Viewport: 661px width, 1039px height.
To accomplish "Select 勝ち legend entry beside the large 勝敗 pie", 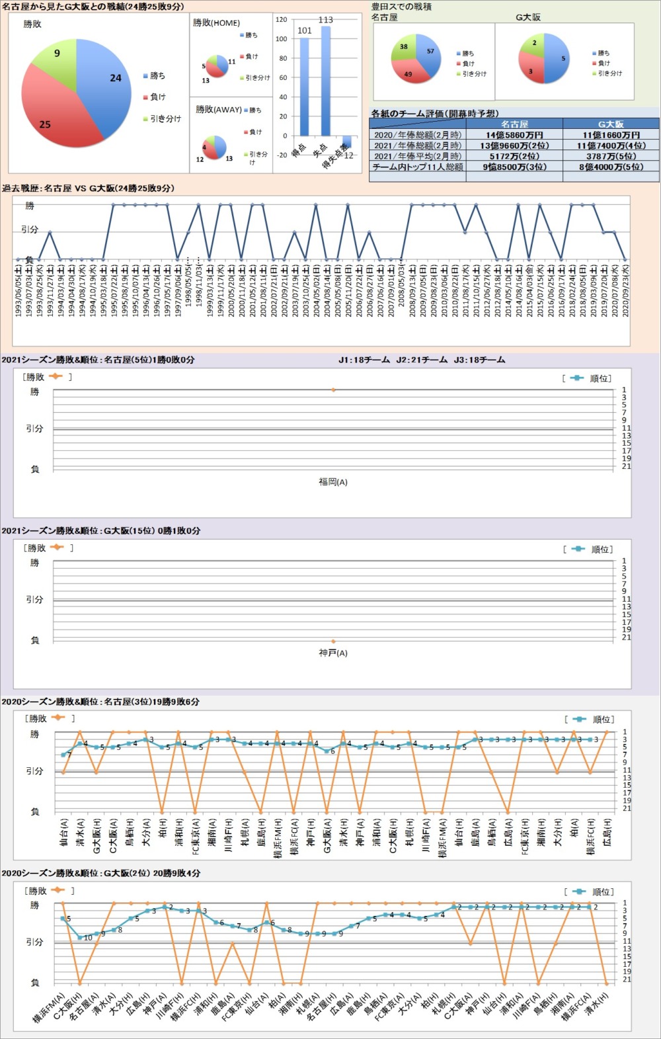I will click(x=154, y=76).
